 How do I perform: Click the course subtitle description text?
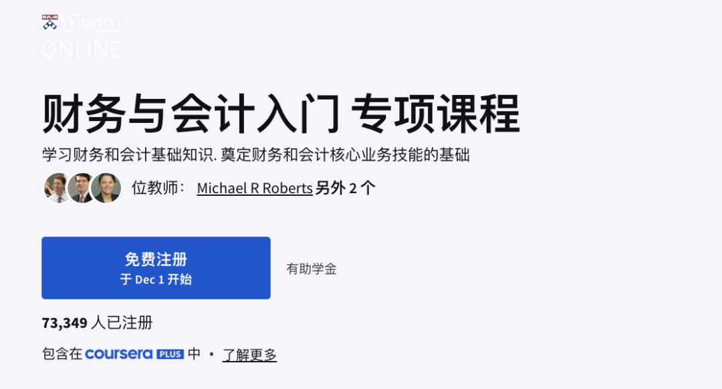(x=257, y=154)
